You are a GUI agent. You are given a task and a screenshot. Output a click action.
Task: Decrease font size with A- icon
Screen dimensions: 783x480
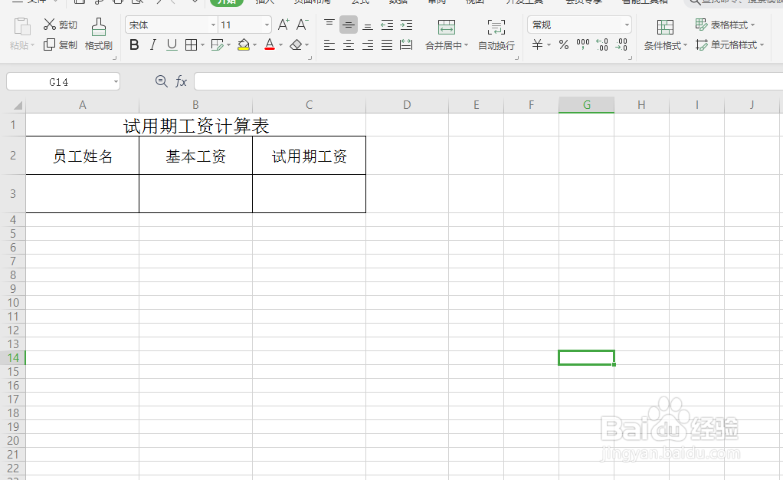click(302, 25)
